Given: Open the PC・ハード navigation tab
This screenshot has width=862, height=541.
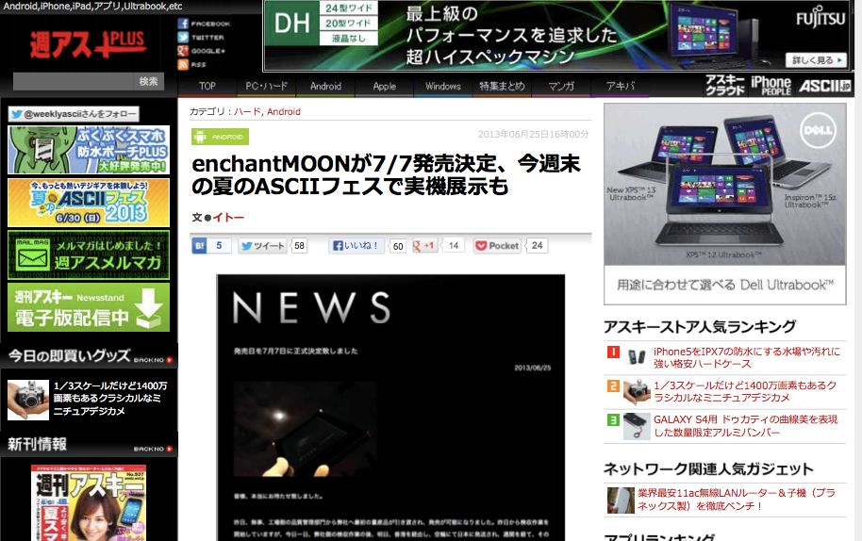Looking at the screenshot, I should coord(266,86).
